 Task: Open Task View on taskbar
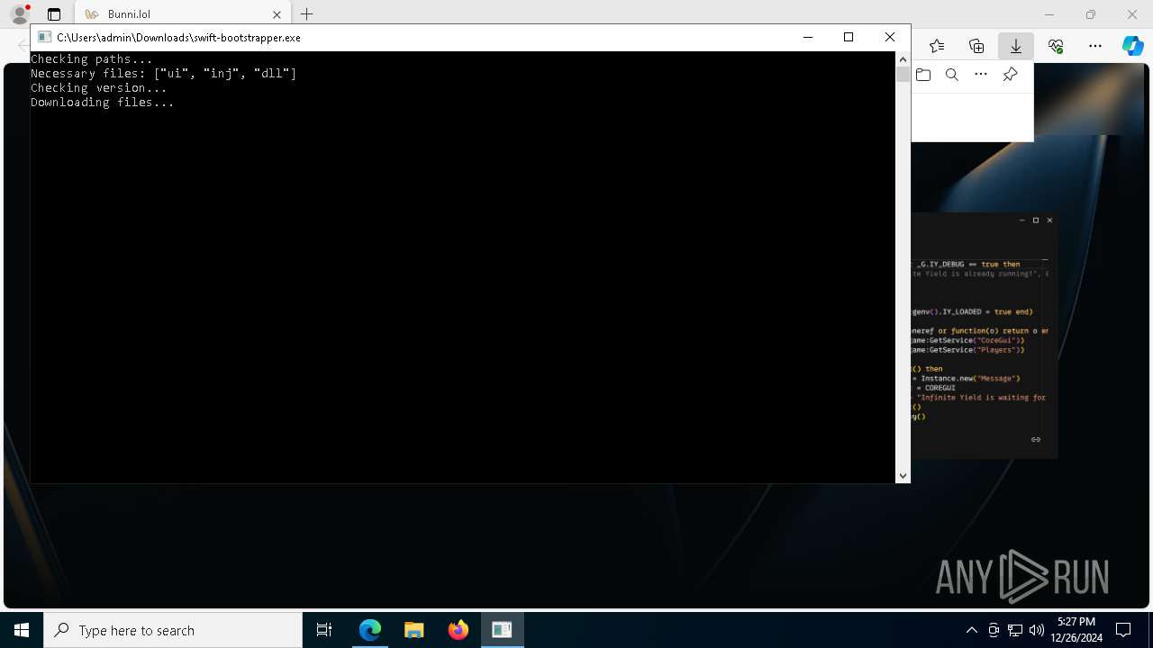click(x=324, y=630)
